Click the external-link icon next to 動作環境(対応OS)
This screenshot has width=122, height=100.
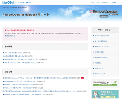pyautogui.click(x=94, y=57)
